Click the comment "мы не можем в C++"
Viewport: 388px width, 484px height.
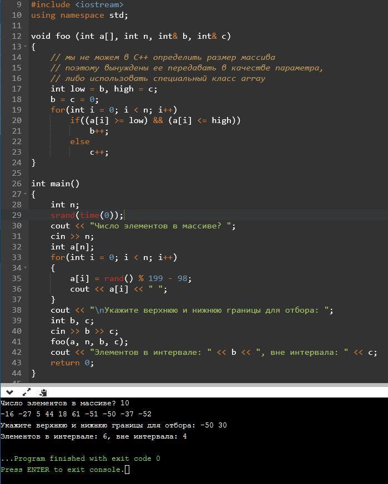tap(163, 58)
